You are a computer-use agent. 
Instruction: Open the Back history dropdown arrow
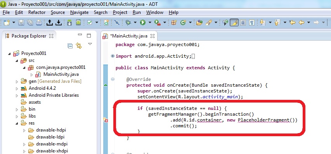[x=308, y=22]
